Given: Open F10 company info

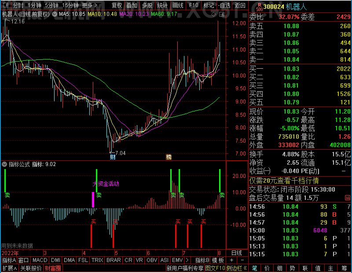Looking at the screenshot, I should point(194,5).
